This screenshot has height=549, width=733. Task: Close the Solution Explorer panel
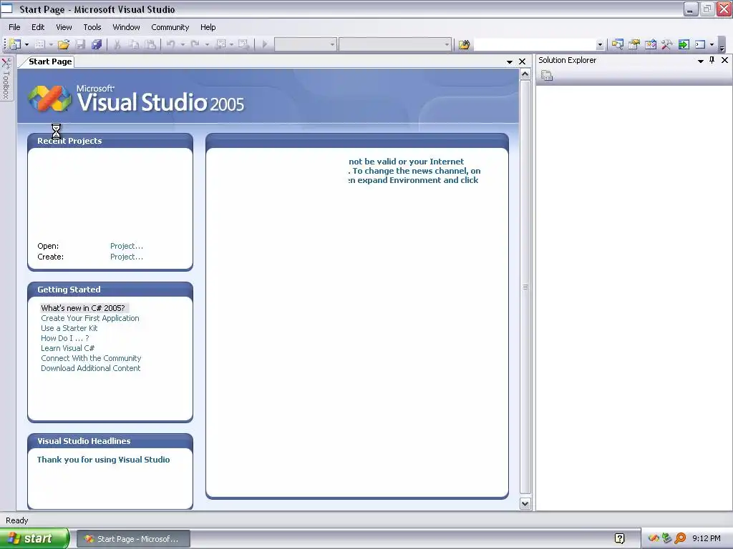(x=724, y=60)
